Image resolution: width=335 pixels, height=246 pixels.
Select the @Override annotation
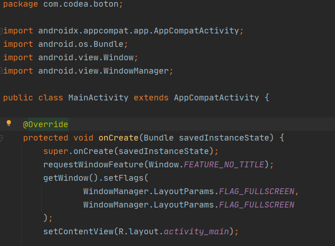pos(46,124)
